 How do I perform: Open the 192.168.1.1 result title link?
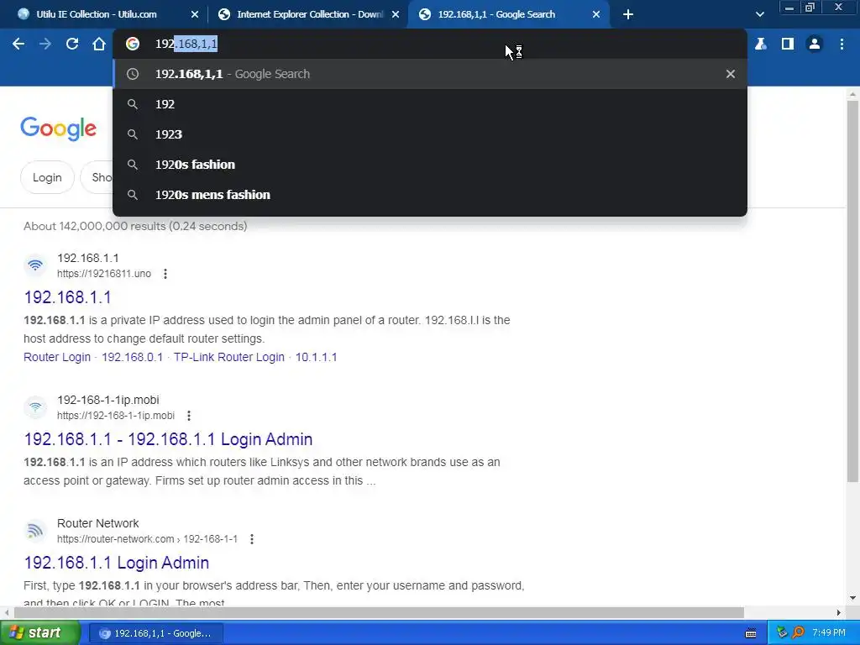click(x=67, y=297)
